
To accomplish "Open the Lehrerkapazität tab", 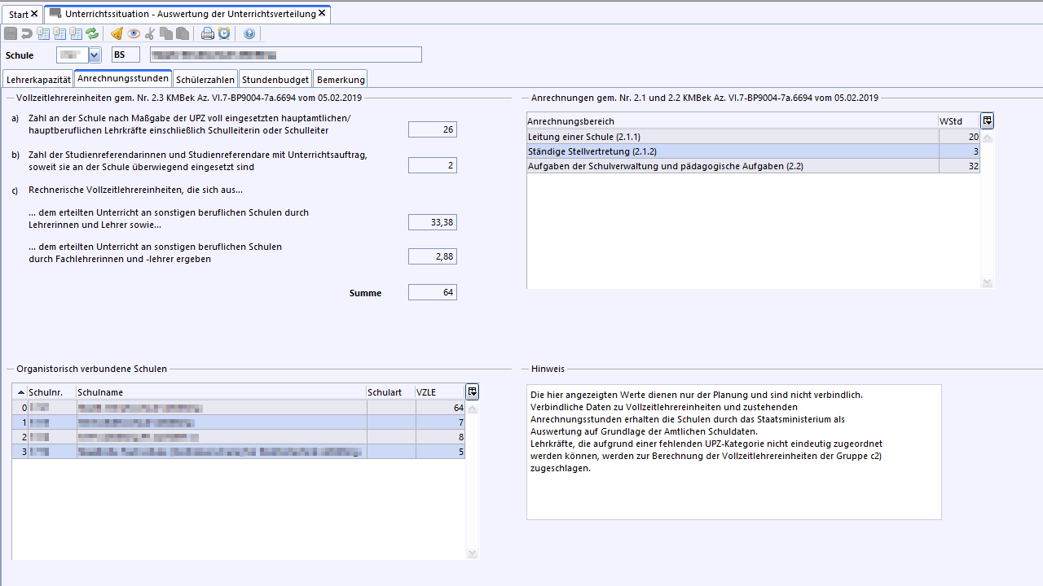I will [37, 80].
